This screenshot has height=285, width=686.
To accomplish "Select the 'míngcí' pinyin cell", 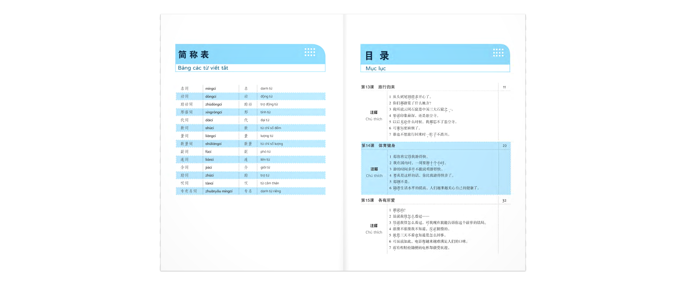I will click(210, 89).
